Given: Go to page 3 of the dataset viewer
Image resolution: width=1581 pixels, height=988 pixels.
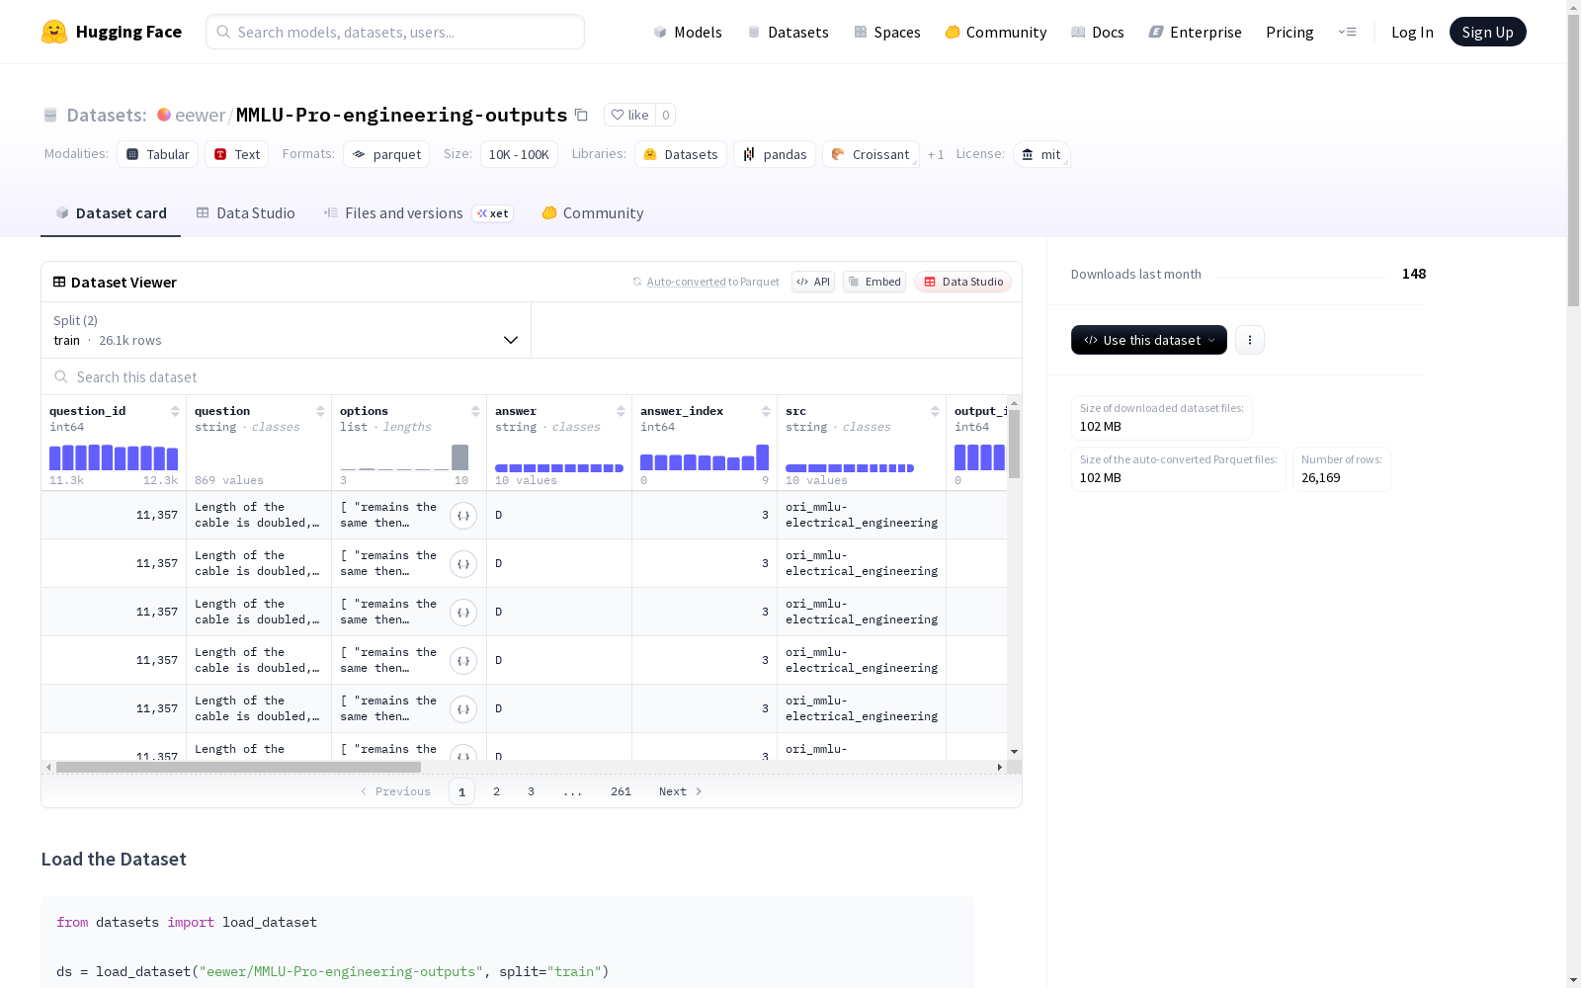Looking at the screenshot, I should (531, 791).
